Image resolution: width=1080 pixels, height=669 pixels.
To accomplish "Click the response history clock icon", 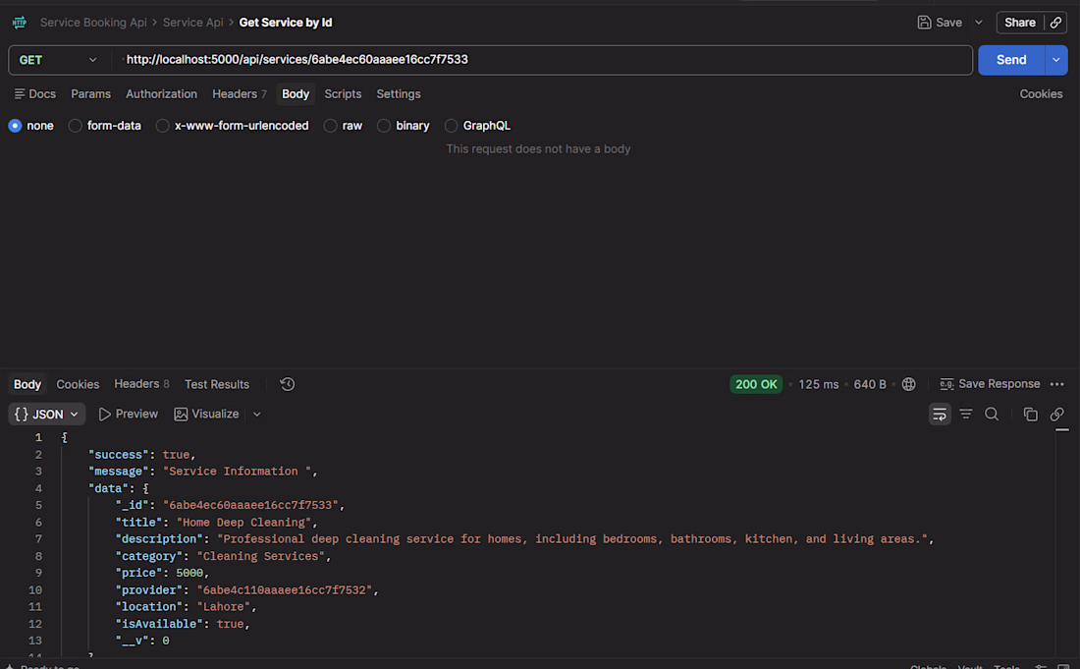I will 288,384.
